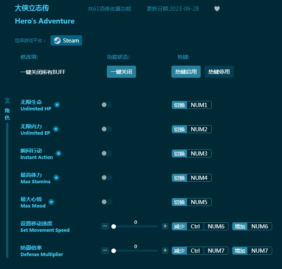Viewport: 282px width, 269px height.
Task: Click 切换 label for Max Mood hotkey
Action: 179,202
